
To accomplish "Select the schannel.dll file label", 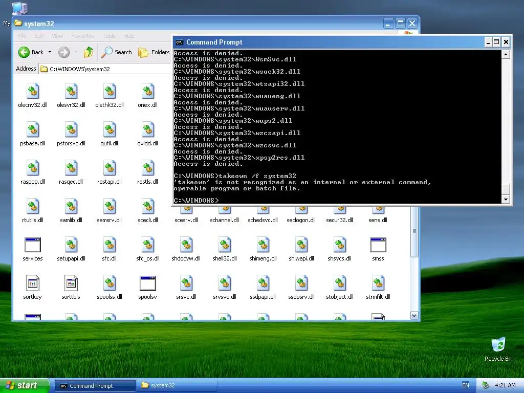I will pyautogui.click(x=225, y=220).
